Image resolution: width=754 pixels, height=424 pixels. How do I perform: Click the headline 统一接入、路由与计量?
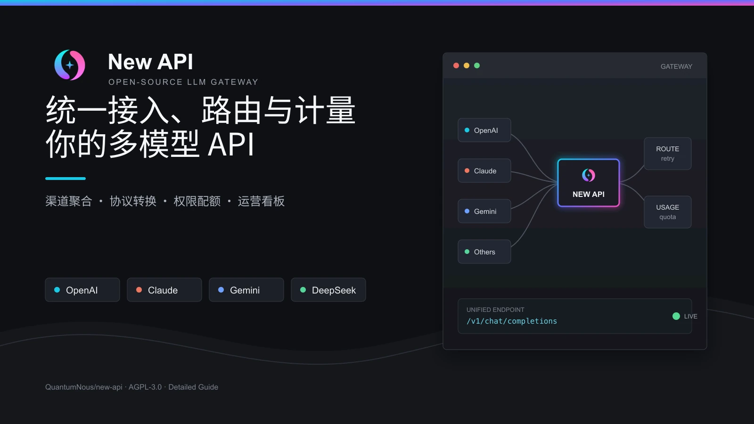point(201,110)
